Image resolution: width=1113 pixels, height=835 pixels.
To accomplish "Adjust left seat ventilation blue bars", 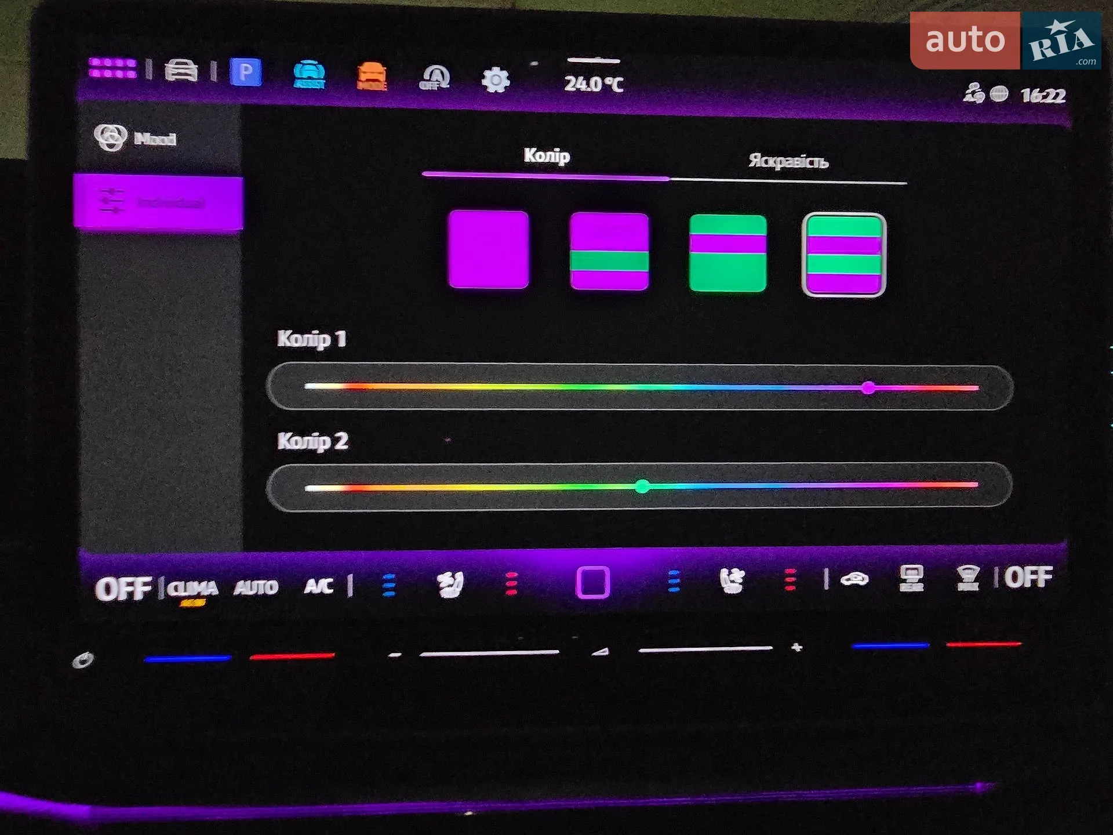I will pos(389,585).
